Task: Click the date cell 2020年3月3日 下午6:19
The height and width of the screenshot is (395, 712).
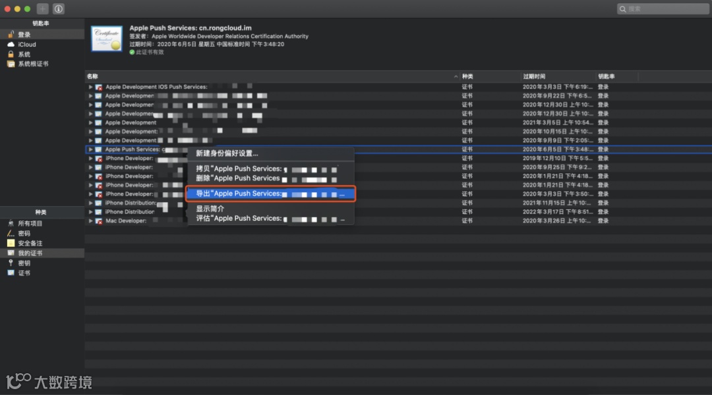Action: 558,87
